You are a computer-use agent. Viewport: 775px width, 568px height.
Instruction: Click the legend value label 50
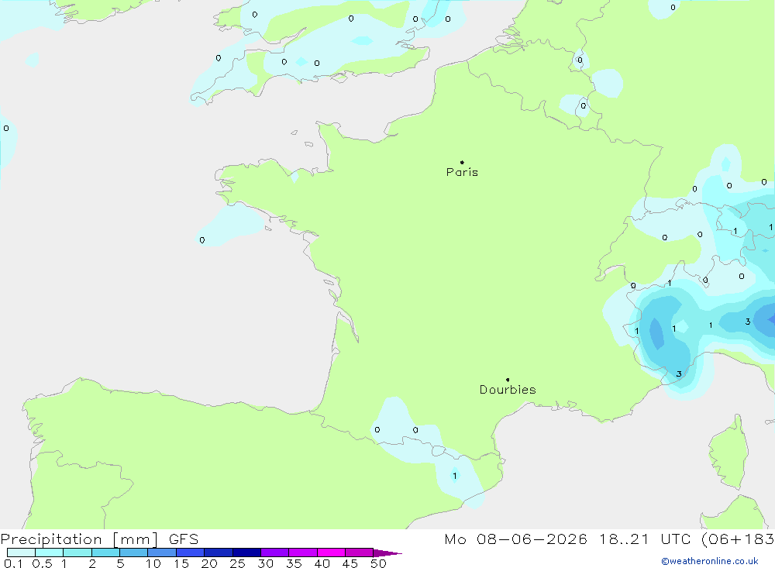tap(378, 563)
